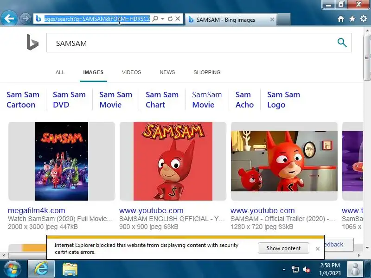Click SAMSAM - Official Trailer (2020) caption
Image resolution: width=371 pixels, height=278 pixels.
click(x=283, y=219)
